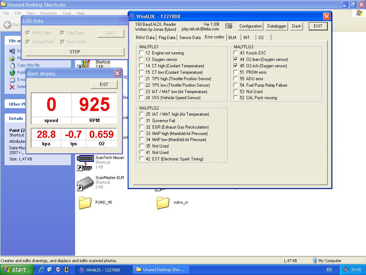Open the View menu in Explorer
The width and height of the screenshot is (366, 275).
point(31,13)
